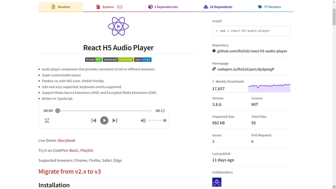Click the npm version v3.8.6 badge

[143, 60]
